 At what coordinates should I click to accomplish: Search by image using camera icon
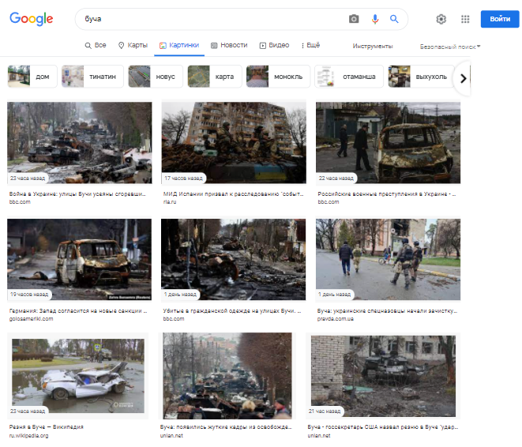tap(354, 19)
